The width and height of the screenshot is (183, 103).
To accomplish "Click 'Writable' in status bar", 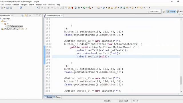I will (107, 101).
